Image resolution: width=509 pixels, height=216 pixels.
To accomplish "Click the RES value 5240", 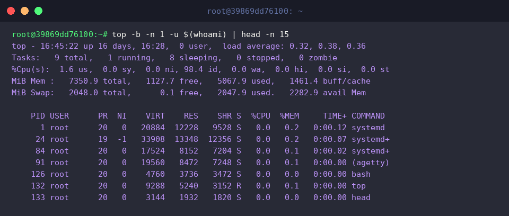I will 189,186.
